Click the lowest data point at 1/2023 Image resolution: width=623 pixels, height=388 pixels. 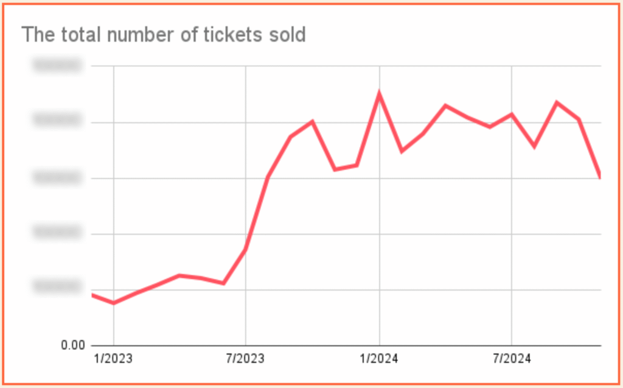pyautogui.click(x=114, y=303)
